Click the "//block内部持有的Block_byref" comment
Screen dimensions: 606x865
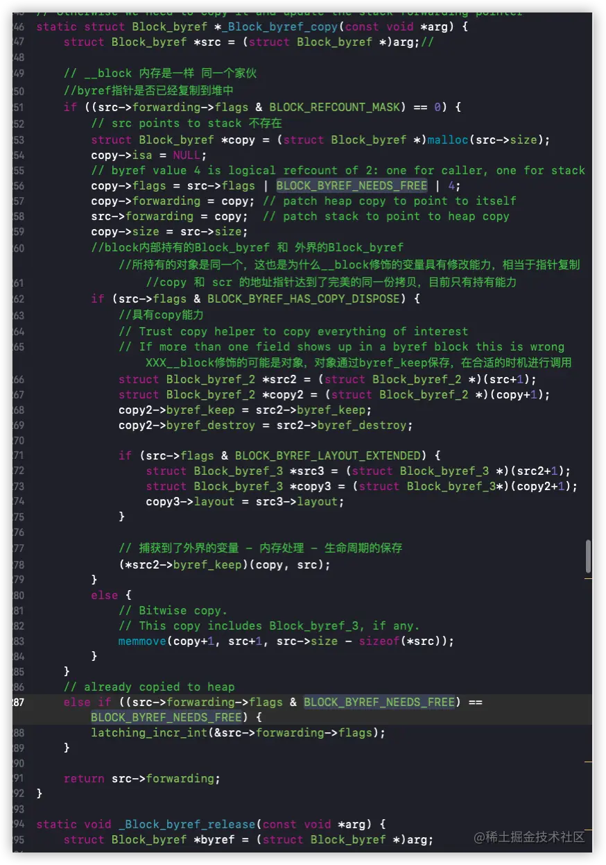(x=248, y=246)
